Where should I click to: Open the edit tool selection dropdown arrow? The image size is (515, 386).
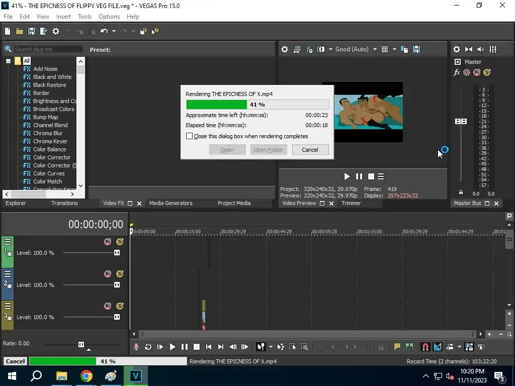271,347
